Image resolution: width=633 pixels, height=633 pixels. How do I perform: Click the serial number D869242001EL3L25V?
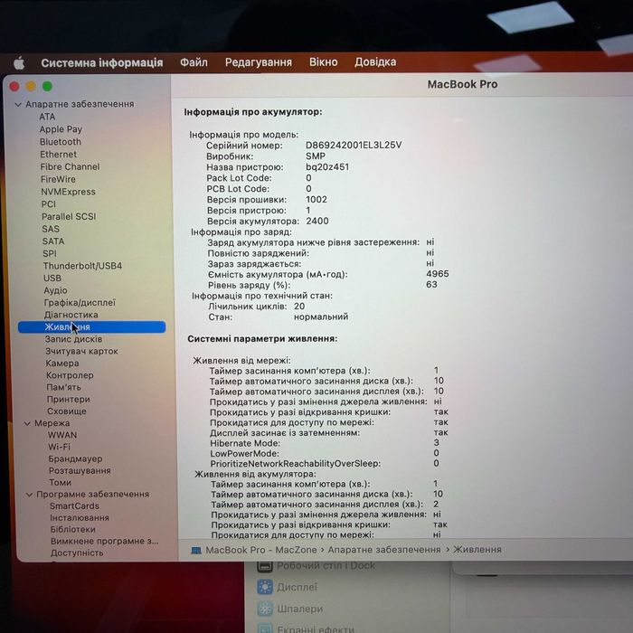click(354, 146)
